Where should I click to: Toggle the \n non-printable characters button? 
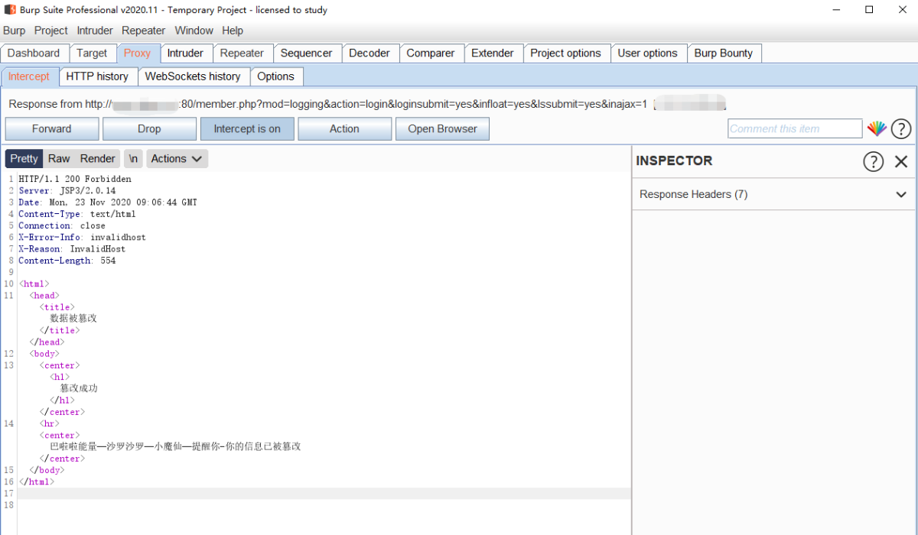[x=133, y=158]
